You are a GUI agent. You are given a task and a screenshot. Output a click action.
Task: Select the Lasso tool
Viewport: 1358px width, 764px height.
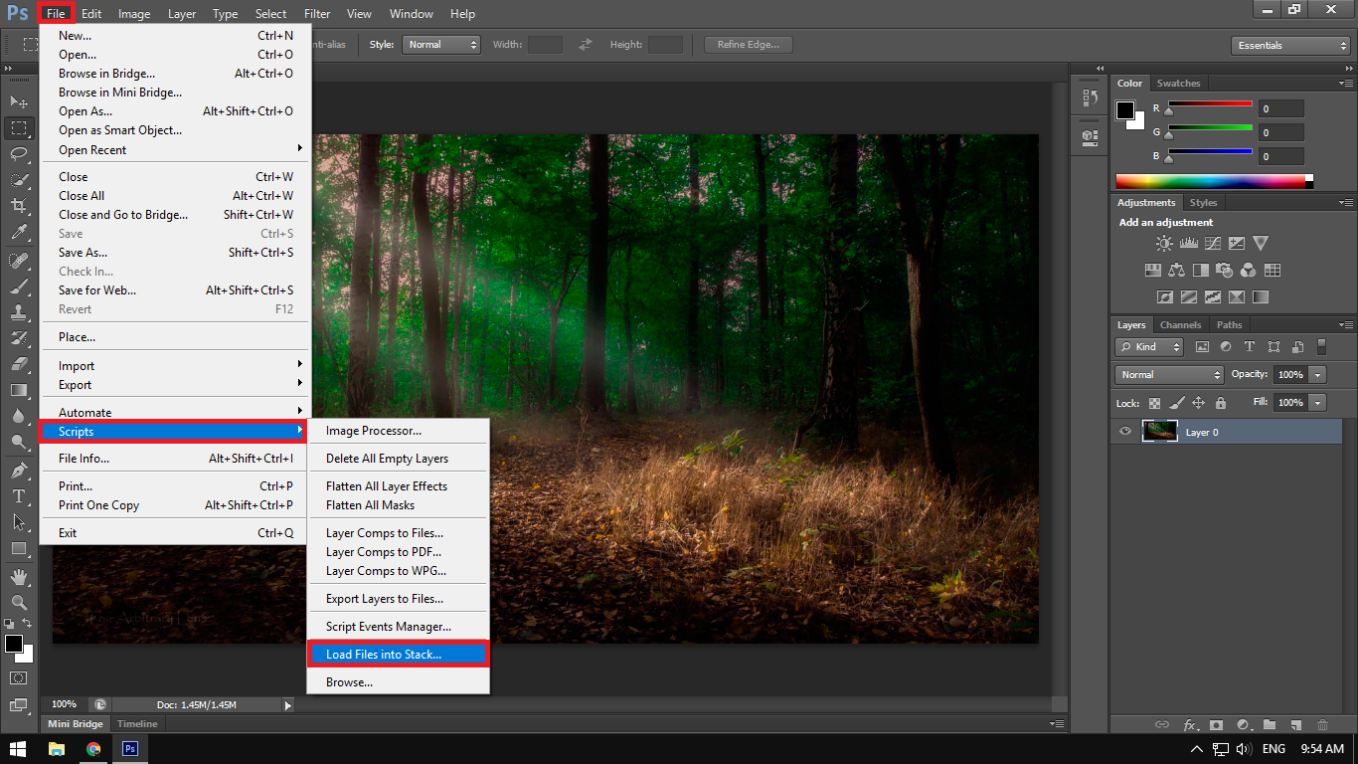(19, 154)
